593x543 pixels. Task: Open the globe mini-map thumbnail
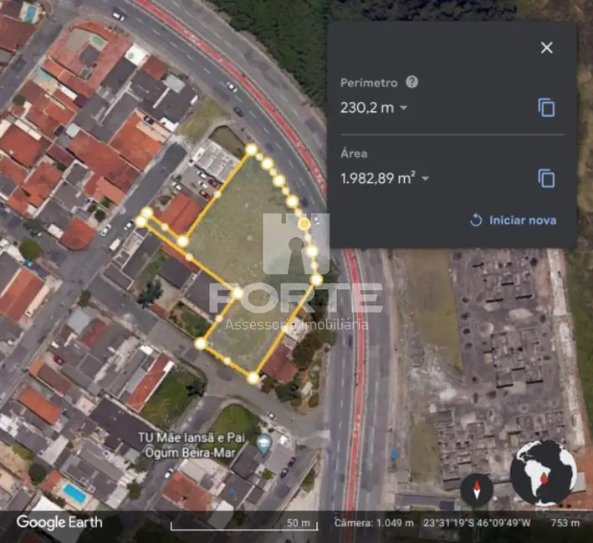click(544, 473)
